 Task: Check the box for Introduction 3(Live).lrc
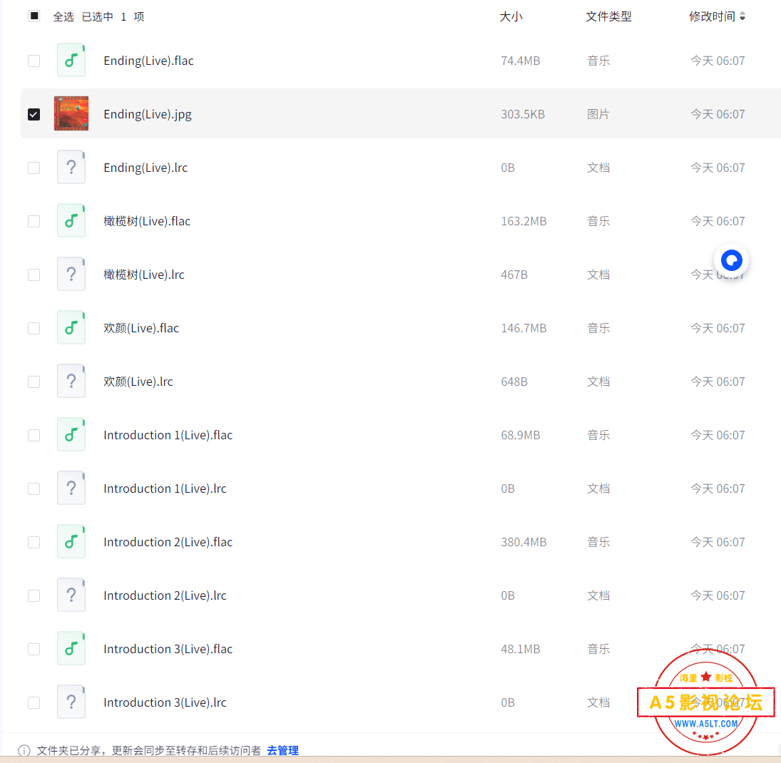34,702
